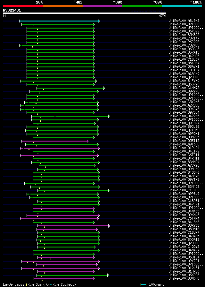Select the UniRef100_B4QQM6 label
This screenshot has width=205, height=287.
click(x=184, y=173)
